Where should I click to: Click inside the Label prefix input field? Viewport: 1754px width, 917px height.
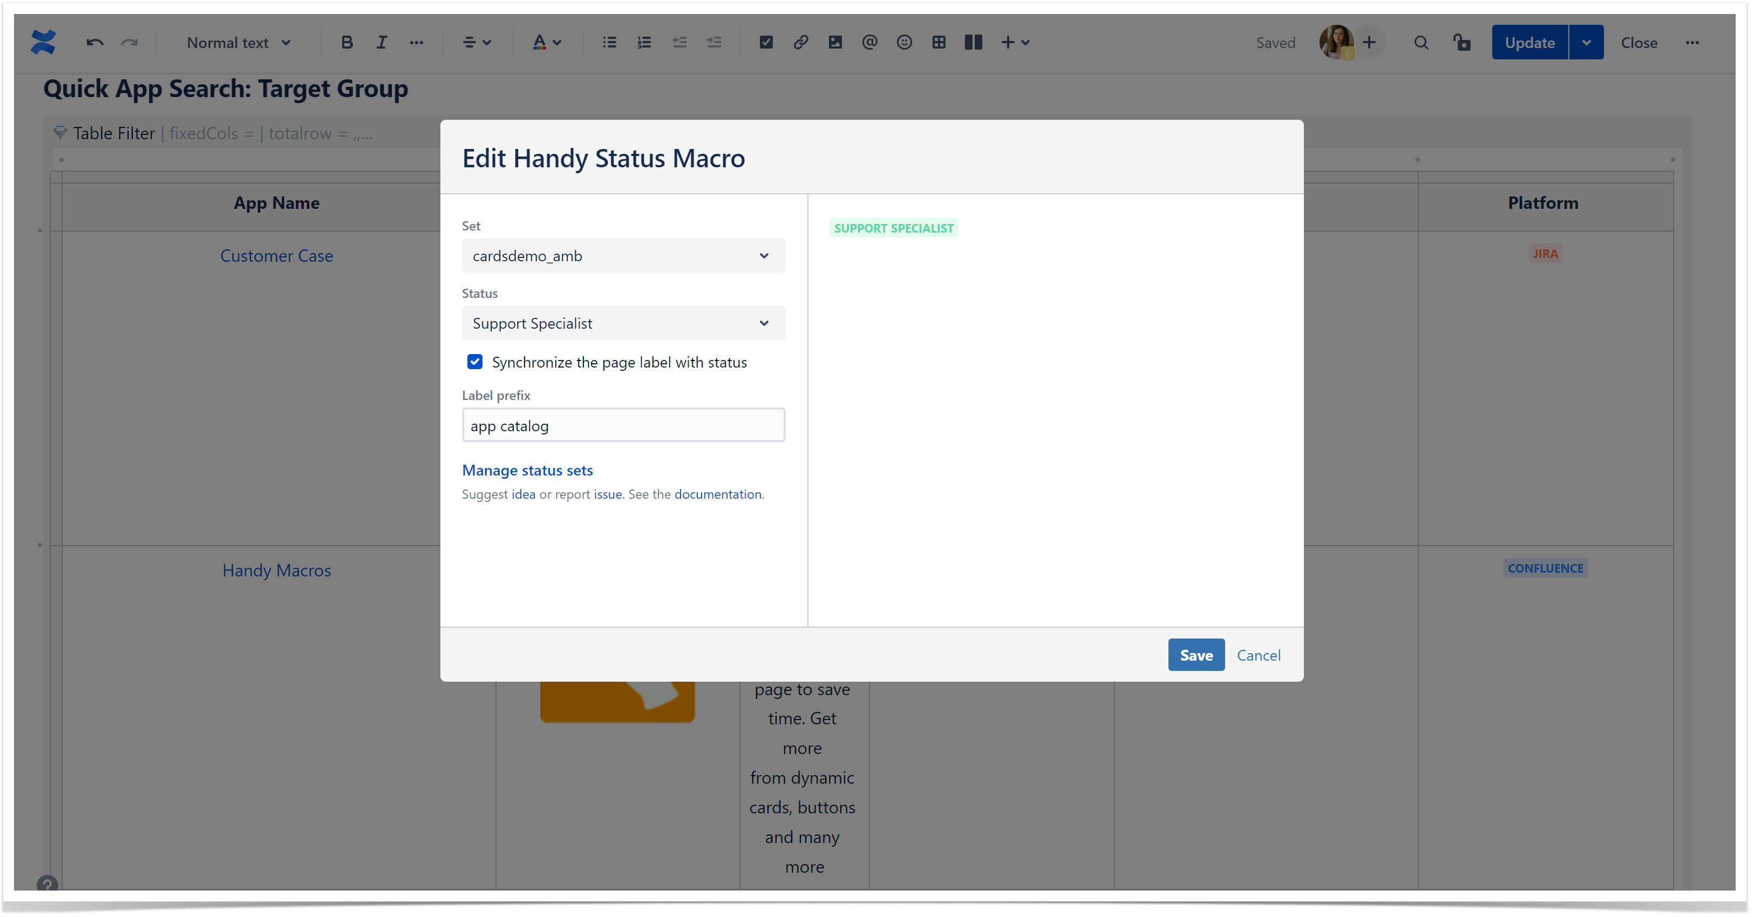[x=623, y=425]
